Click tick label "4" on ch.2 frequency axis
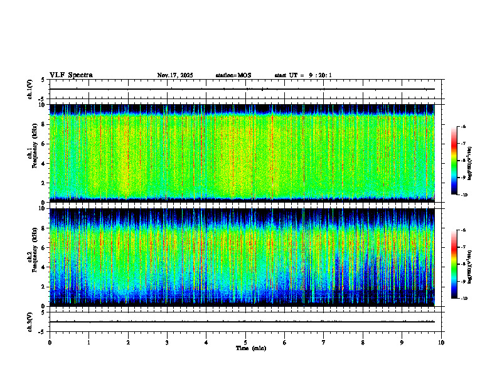 pyautogui.click(x=43, y=268)
